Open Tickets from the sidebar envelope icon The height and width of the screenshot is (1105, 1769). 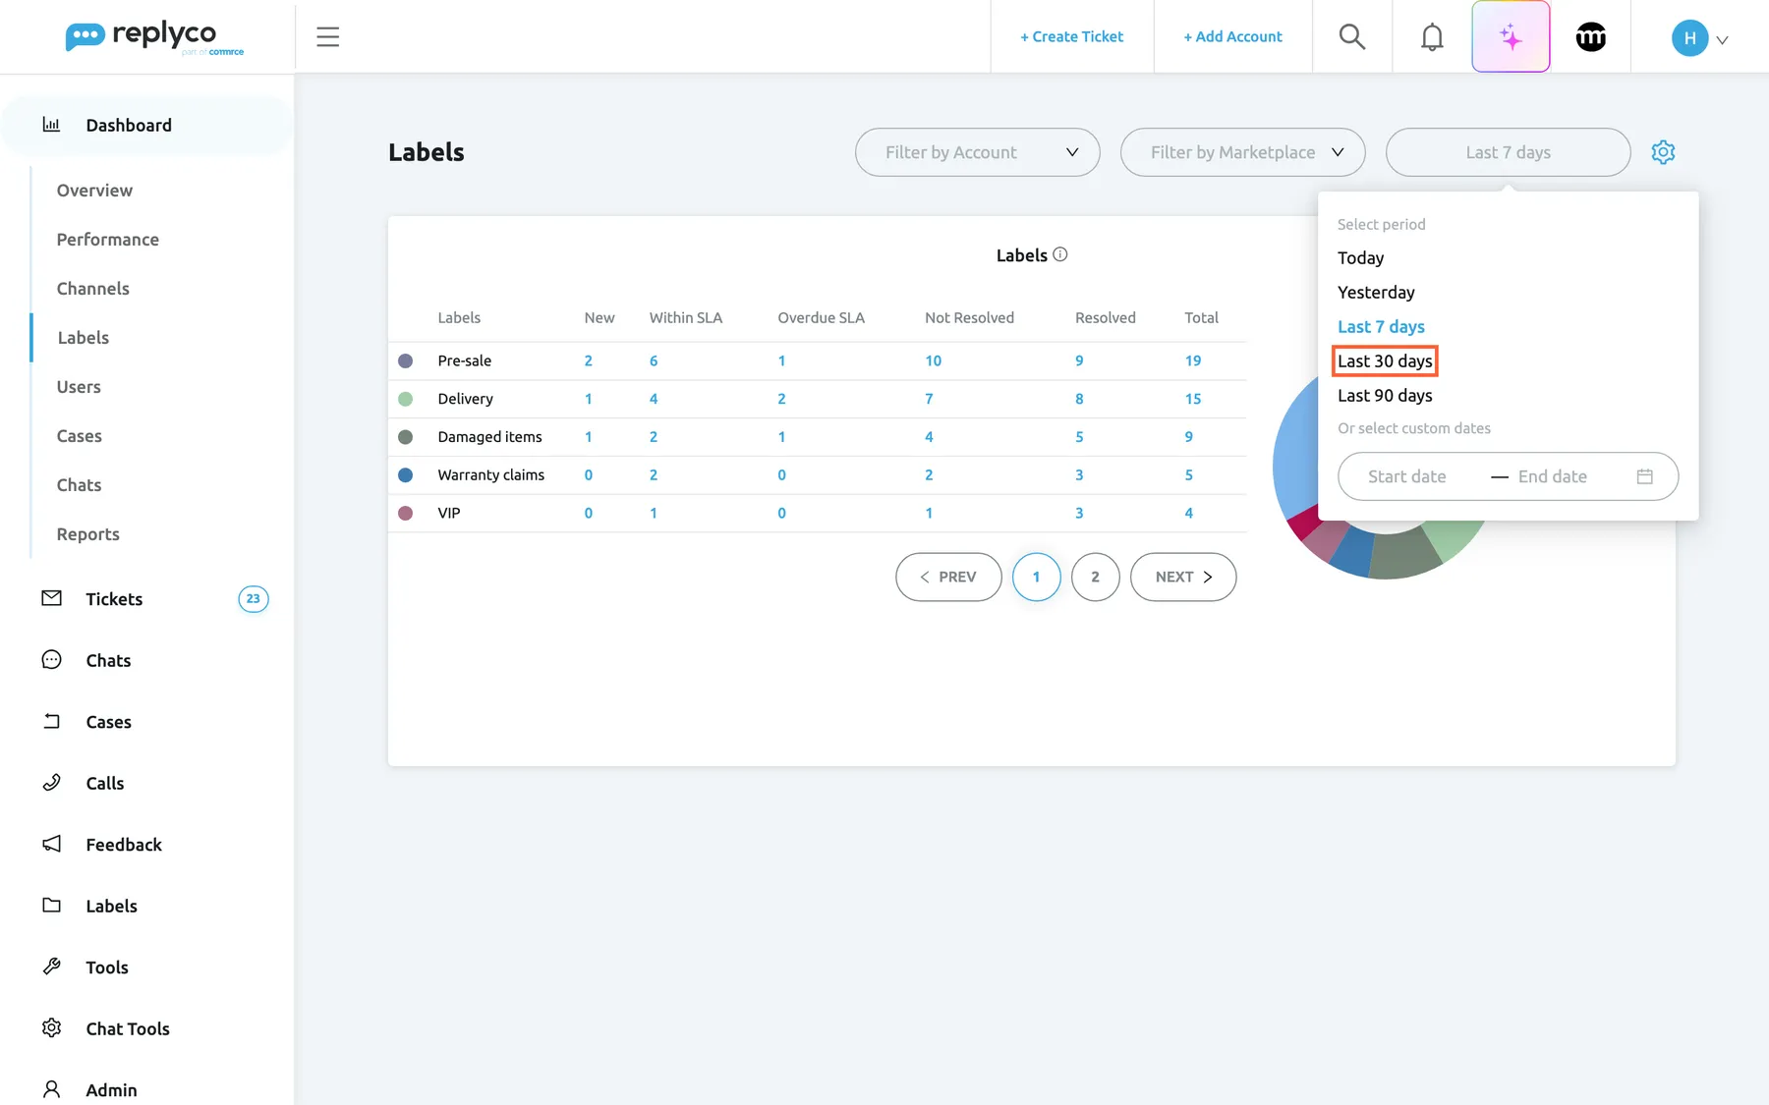(52, 598)
